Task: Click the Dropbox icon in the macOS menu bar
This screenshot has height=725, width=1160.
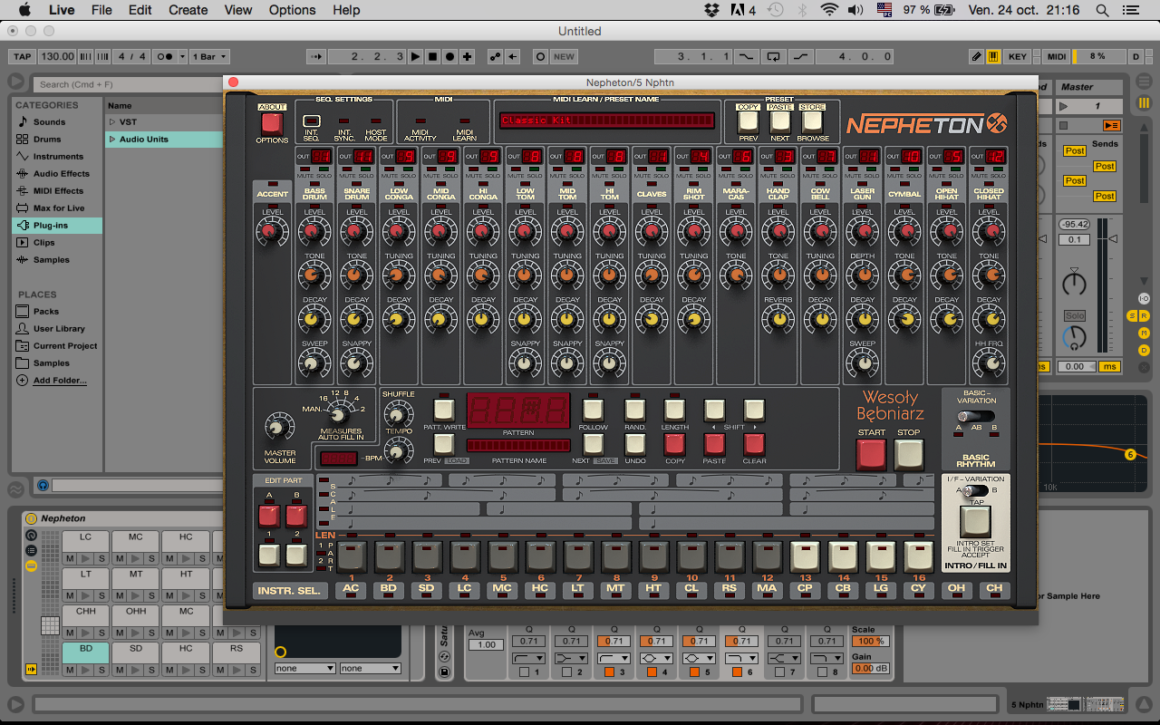Action: click(x=712, y=10)
